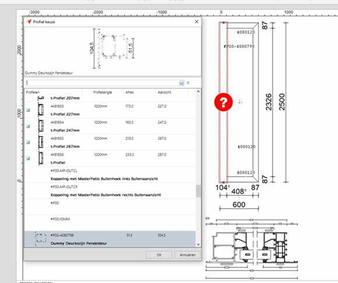The height and width of the screenshot is (283, 338).
Task: Click the 51.5 dimension in the preview
Action: [130, 48]
